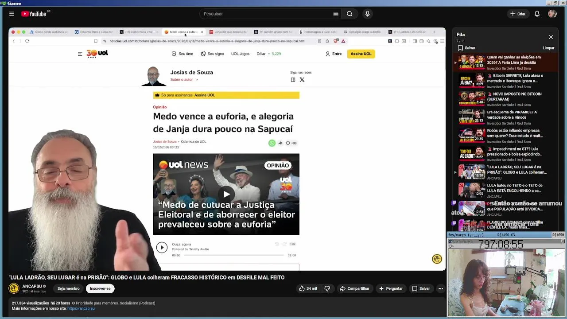Open Josias de Souza Facebook icon
567x319 pixels.
pos(293,80)
